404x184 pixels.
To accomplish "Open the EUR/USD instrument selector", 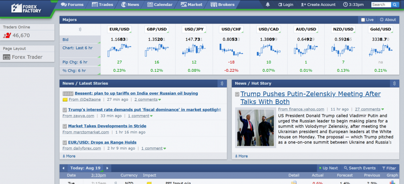I will [119, 29].
